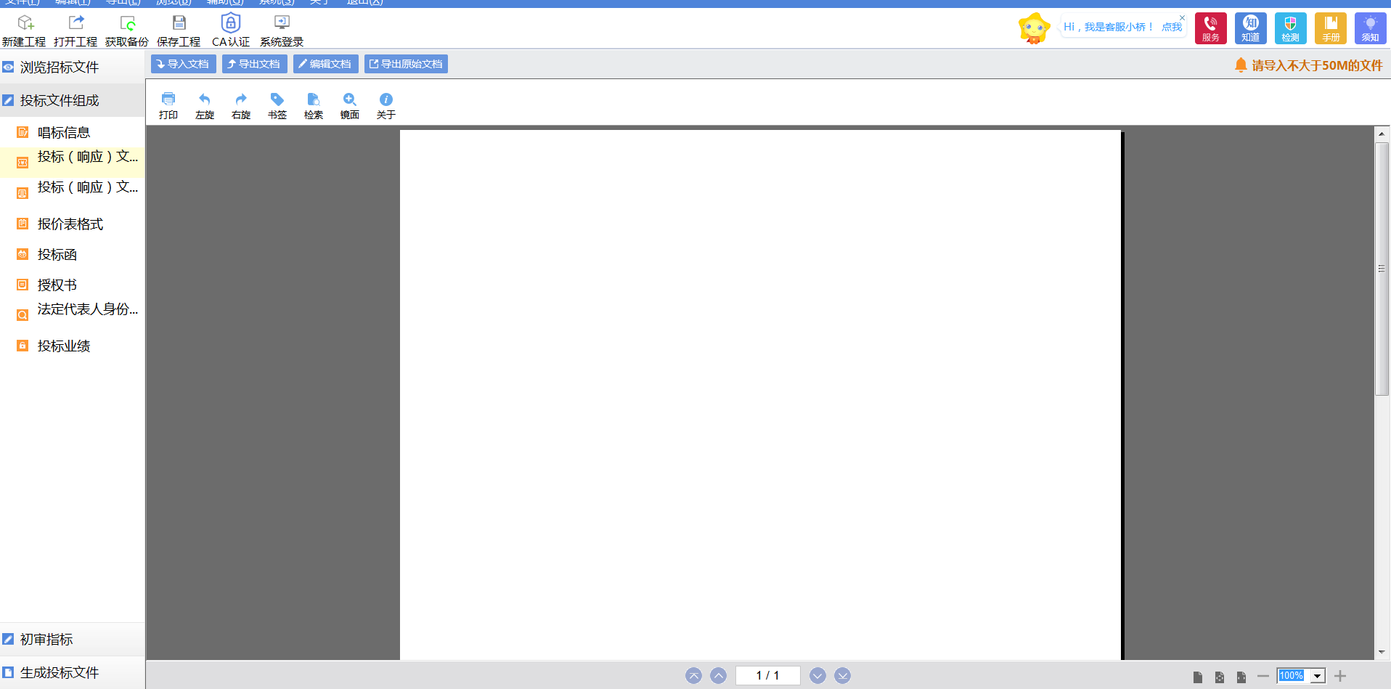Select 唱标信息 in the tree
Screen dimensions: 1391x689
(x=73, y=132)
